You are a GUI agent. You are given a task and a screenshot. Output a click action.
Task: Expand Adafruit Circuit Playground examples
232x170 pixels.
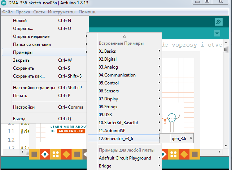(125, 158)
